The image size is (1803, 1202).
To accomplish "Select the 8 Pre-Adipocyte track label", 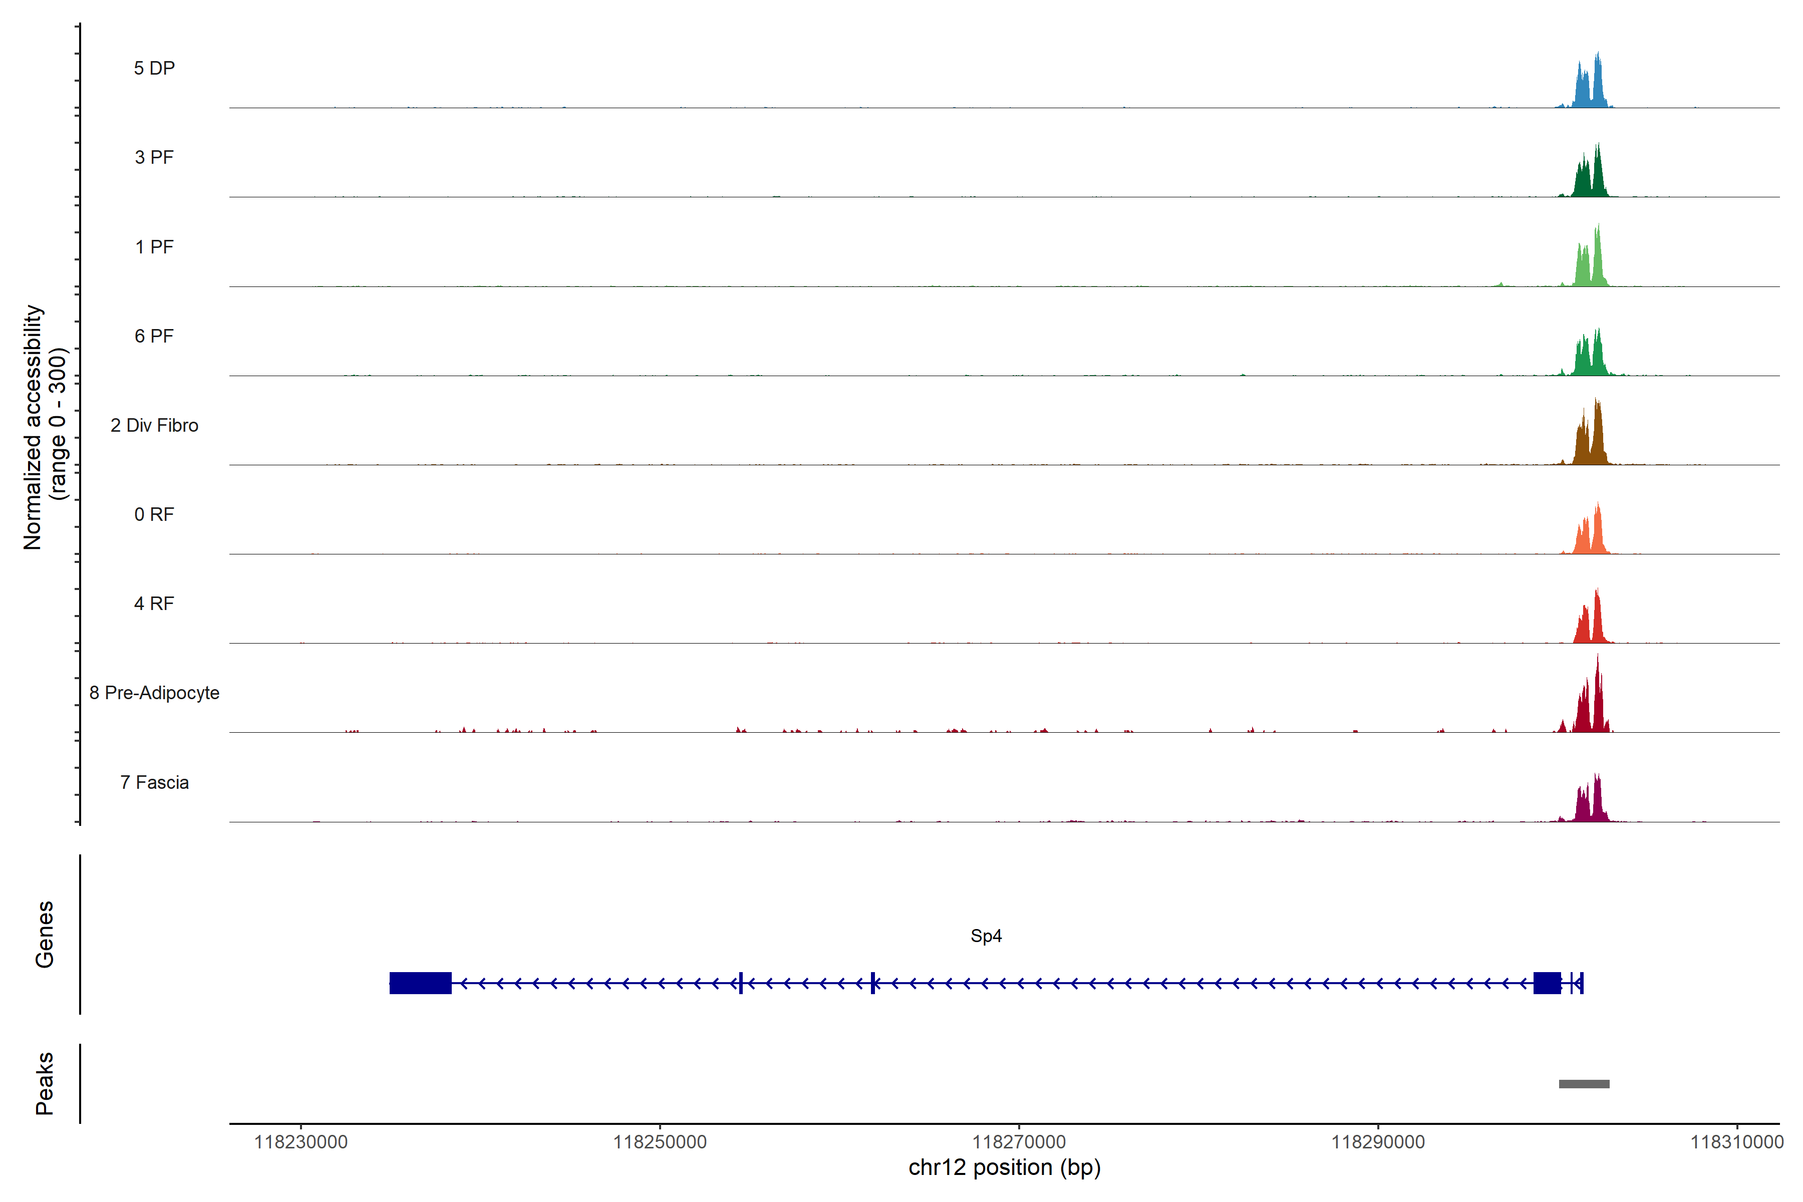I will (154, 693).
